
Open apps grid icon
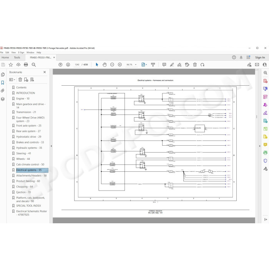(x=248, y=58)
